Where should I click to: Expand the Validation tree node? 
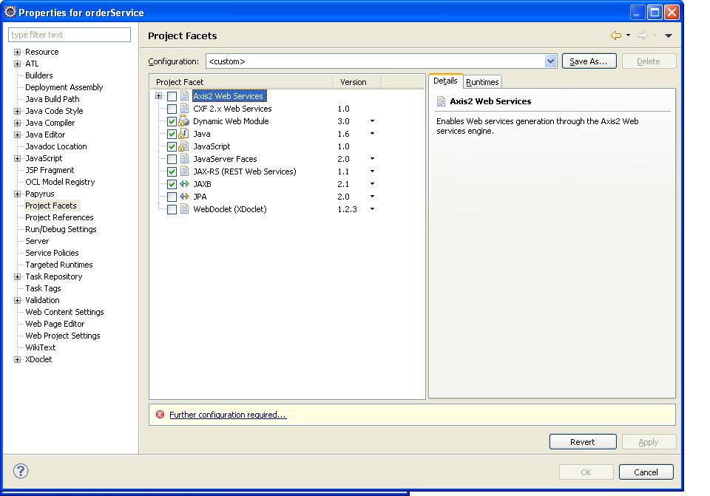[x=17, y=301]
